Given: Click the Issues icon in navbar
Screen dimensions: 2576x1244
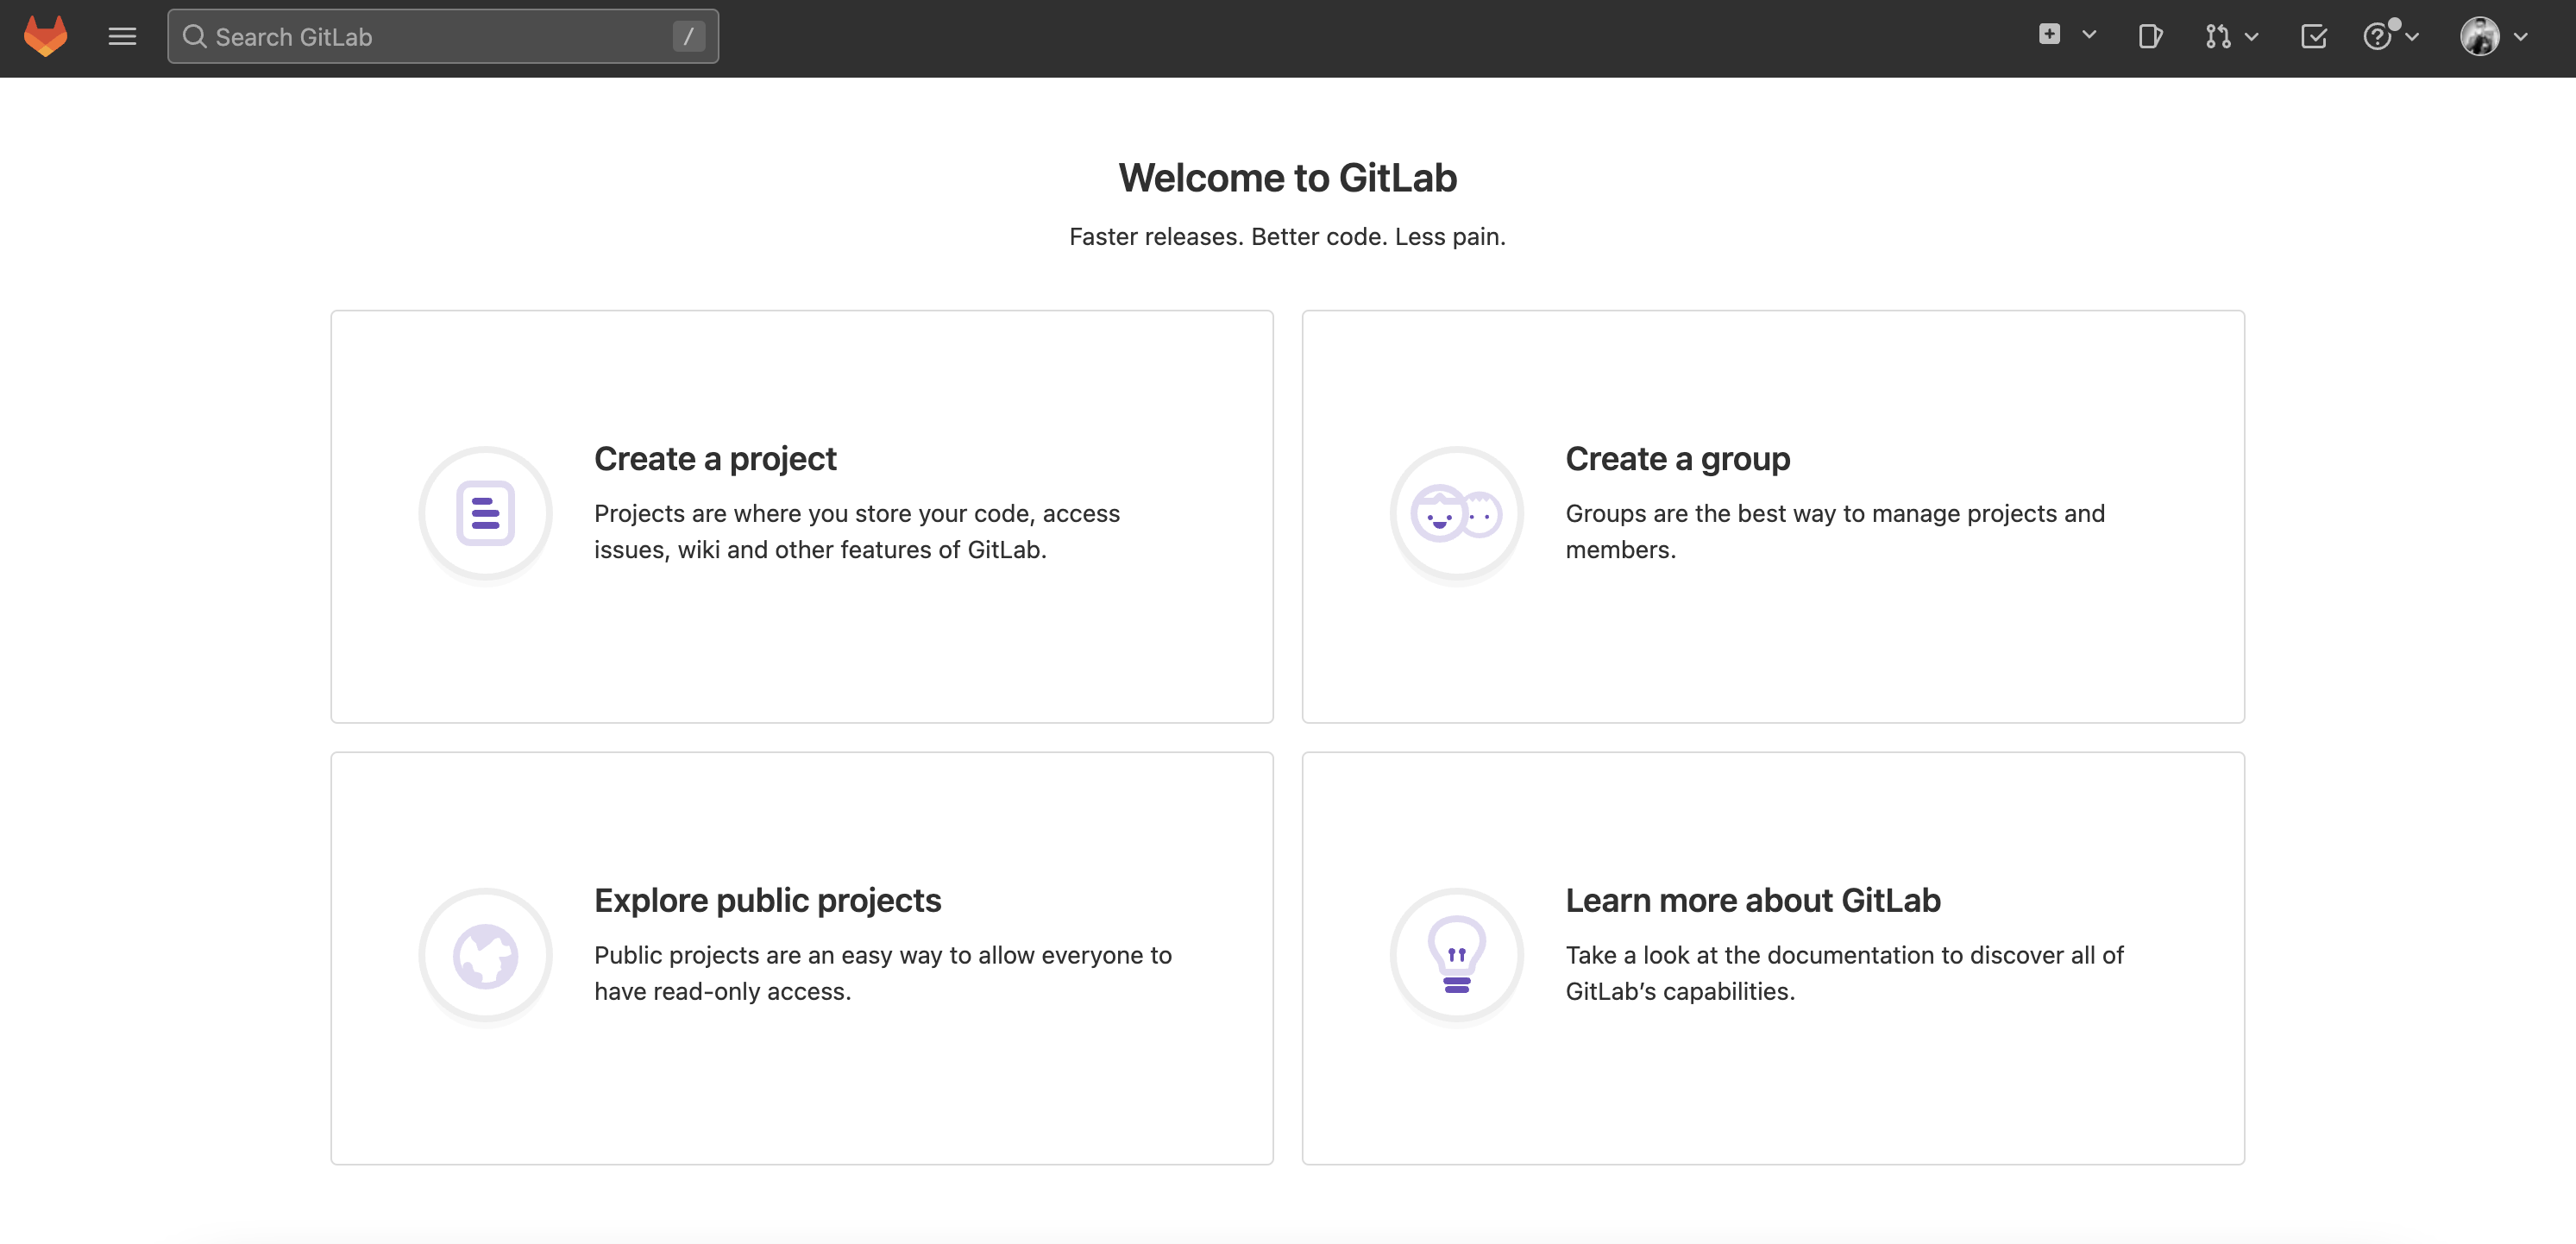Looking at the screenshot, I should point(2149,37).
